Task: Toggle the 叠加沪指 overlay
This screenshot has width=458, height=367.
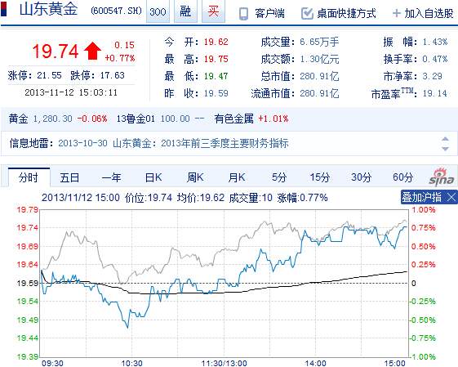Action: tap(422, 197)
